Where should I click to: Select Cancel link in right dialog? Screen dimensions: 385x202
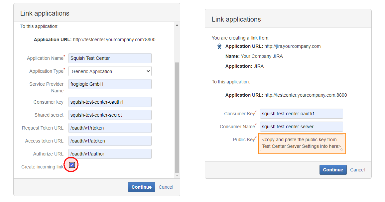coord(357,170)
